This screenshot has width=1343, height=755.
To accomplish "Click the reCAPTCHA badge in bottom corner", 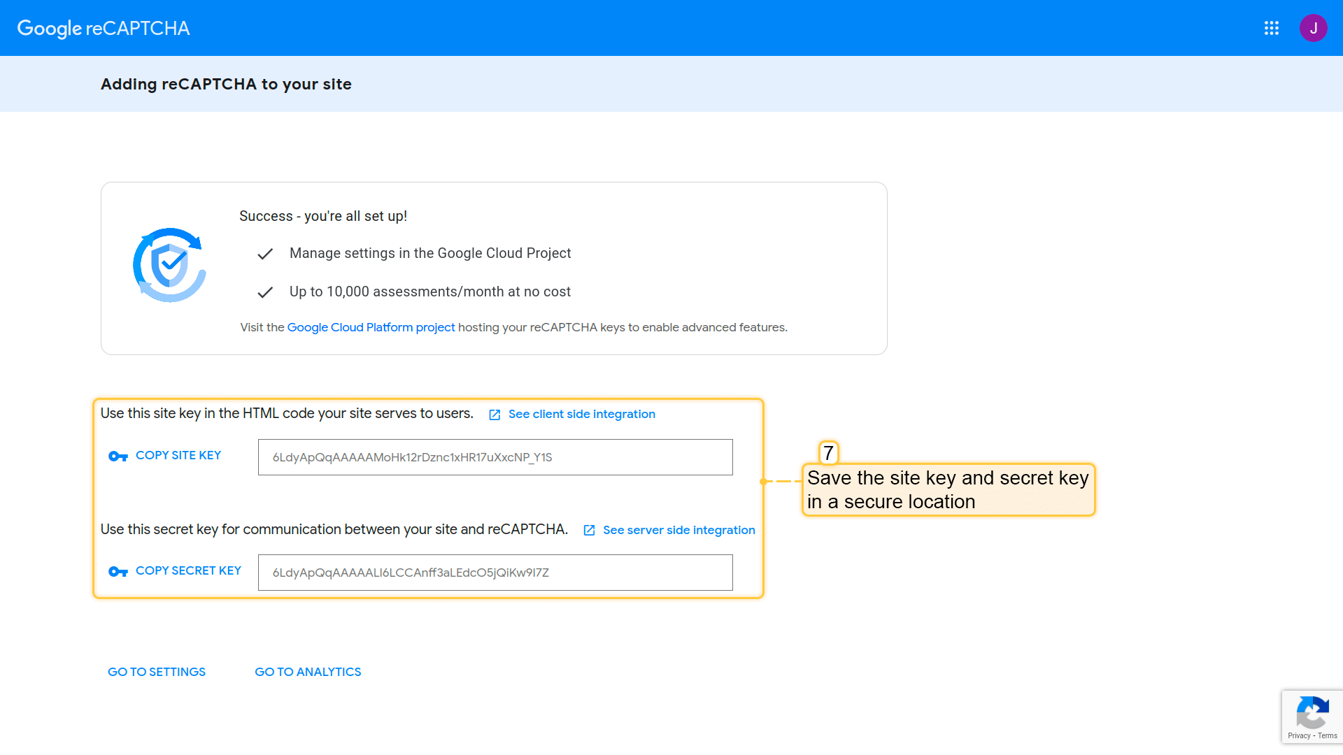I will coord(1312,713).
